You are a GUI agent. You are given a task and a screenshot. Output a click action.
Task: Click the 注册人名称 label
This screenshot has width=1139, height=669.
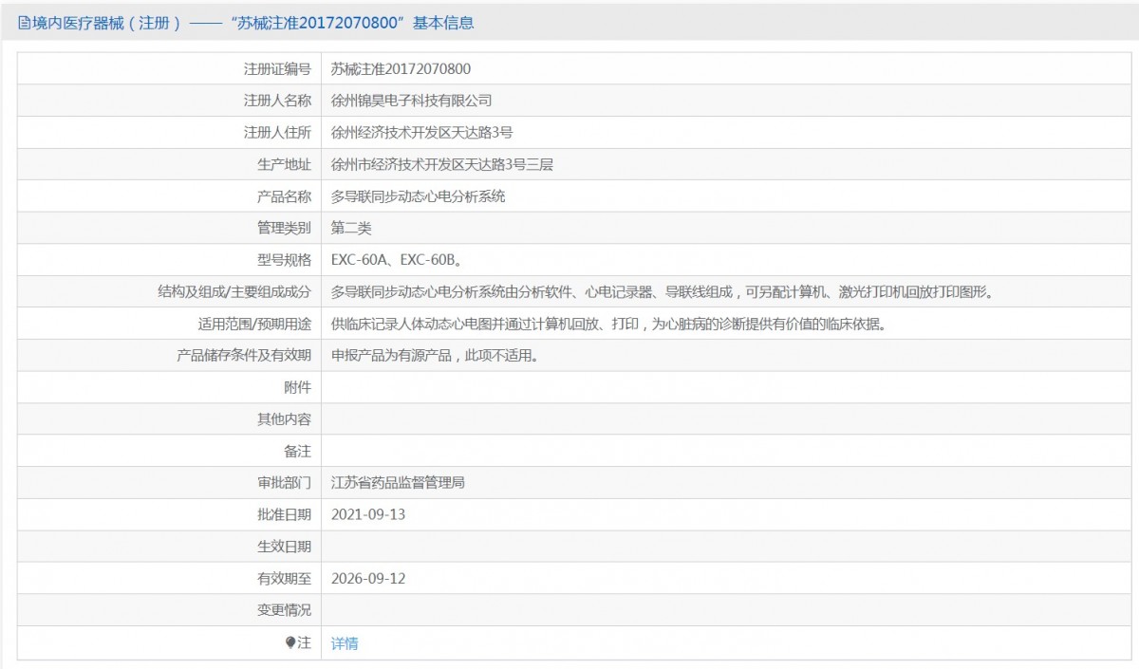click(277, 100)
